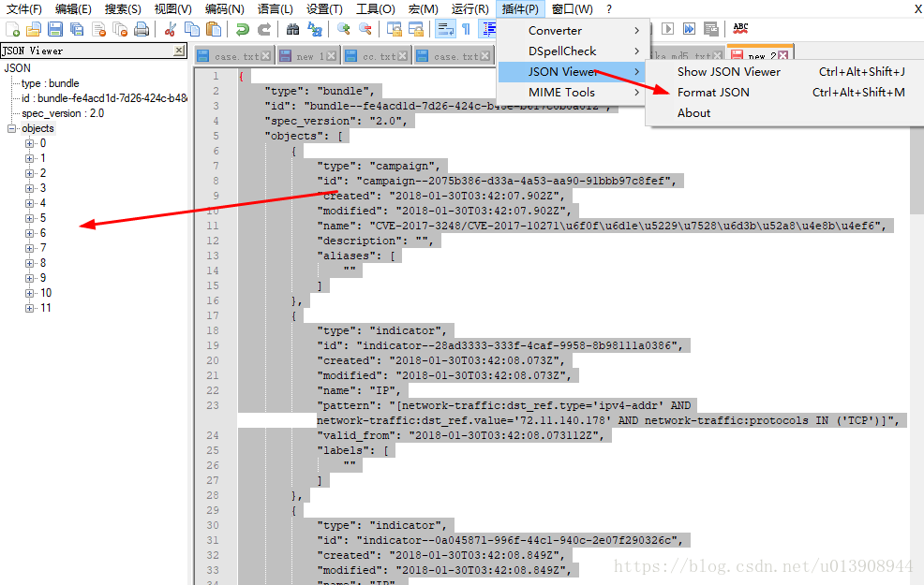Screen dimensions: 924x585
Task: Open the 宏(M) menu
Action: [423, 8]
